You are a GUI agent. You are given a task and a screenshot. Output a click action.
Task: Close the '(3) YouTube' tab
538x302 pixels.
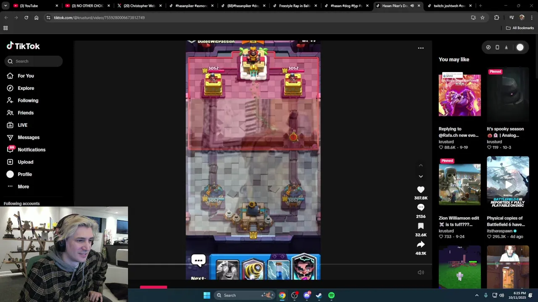(x=57, y=6)
